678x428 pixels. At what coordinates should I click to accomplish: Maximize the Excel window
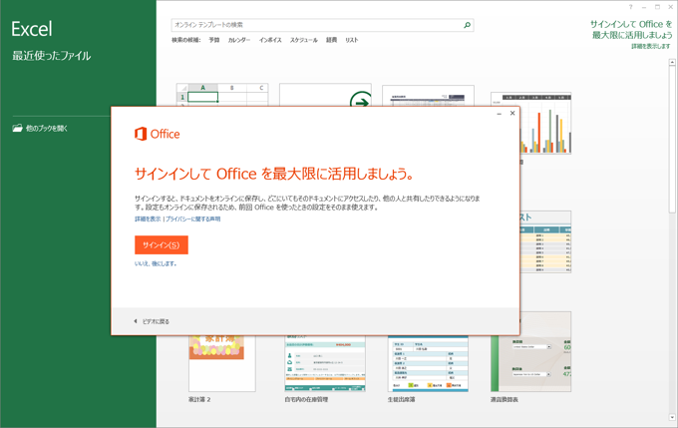click(657, 7)
